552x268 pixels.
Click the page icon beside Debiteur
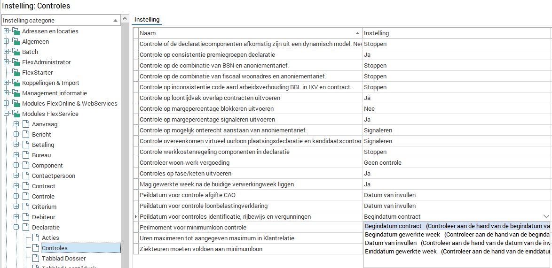26,217
